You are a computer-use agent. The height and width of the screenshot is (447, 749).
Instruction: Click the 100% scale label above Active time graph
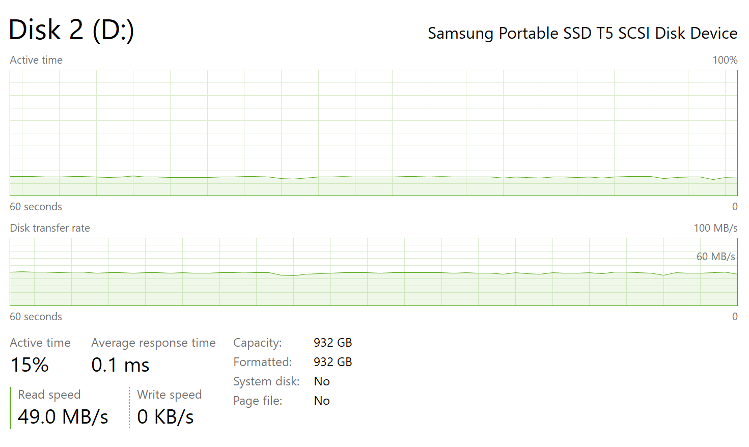[x=725, y=60]
